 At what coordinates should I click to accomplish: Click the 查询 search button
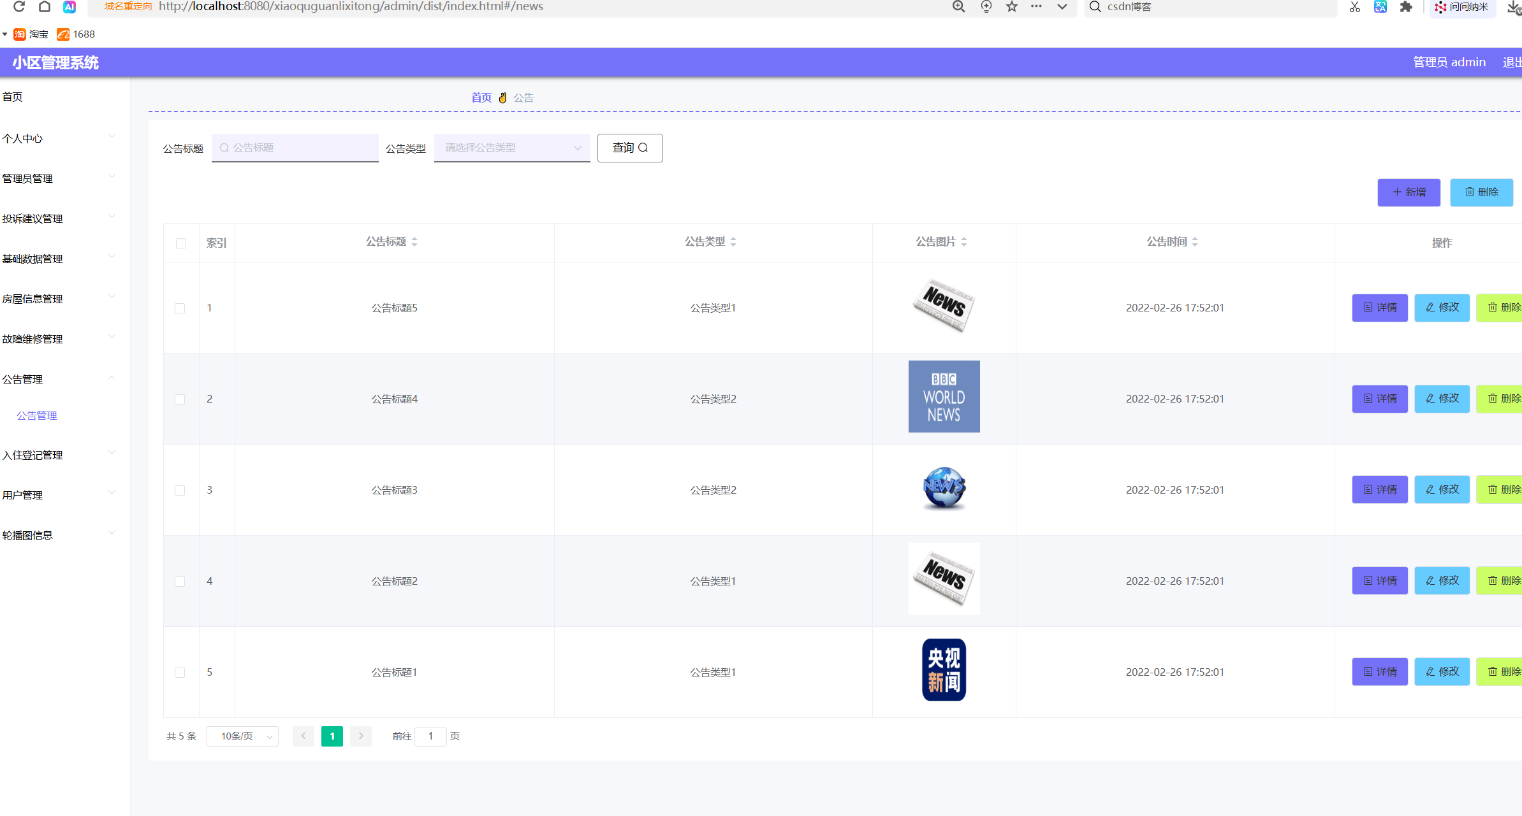click(630, 148)
